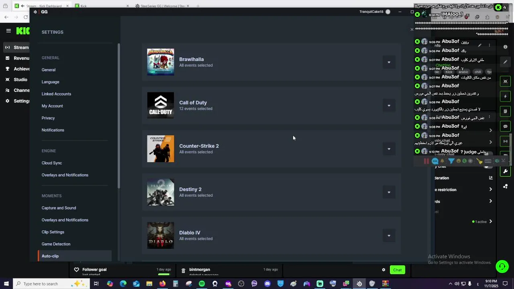Expand the Call of Duty events dropdown
Viewport: 514px width, 289px height.
pos(389,106)
